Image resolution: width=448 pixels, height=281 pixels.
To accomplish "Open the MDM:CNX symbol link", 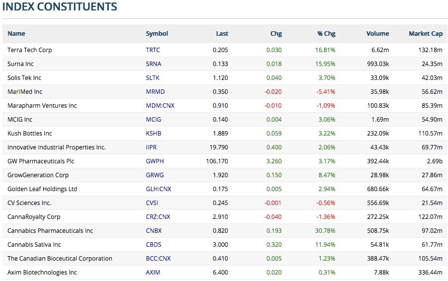I will [x=160, y=106].
